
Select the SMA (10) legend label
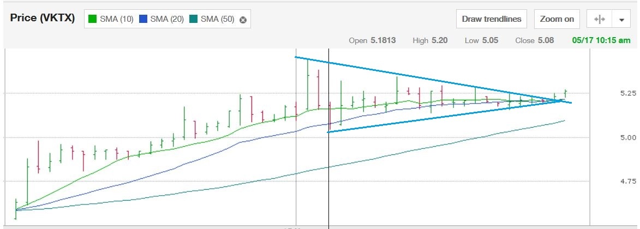pos(116,19)
